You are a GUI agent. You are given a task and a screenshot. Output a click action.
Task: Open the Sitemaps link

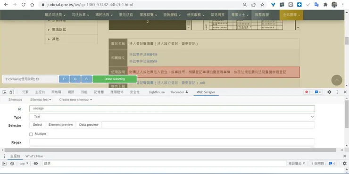(x=15, y=99)
